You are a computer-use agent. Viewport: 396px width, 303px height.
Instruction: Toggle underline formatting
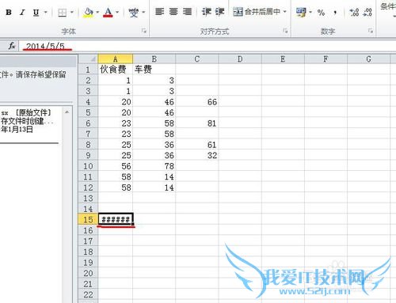[36, 12]
